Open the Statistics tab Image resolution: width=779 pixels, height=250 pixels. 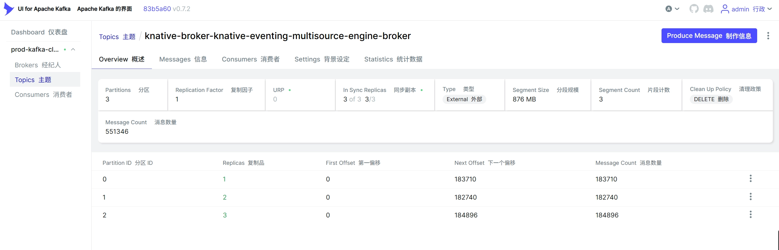[x=393, y=59]
